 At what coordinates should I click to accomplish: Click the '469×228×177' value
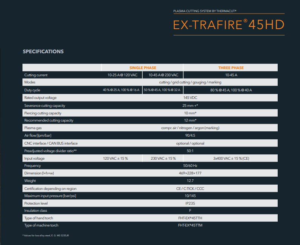click(x=190, y=173)
